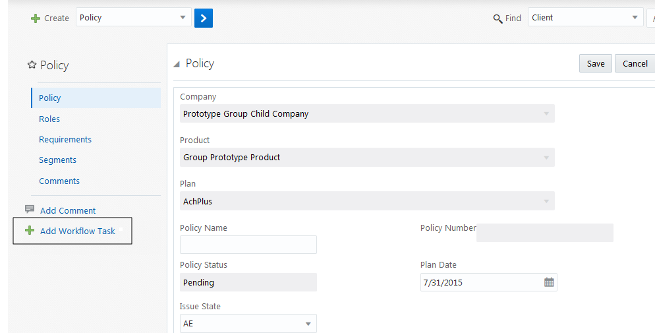Open the Plan Date calendar picker
The width and height of the screenshot is (655, 333).
[549, 282]
